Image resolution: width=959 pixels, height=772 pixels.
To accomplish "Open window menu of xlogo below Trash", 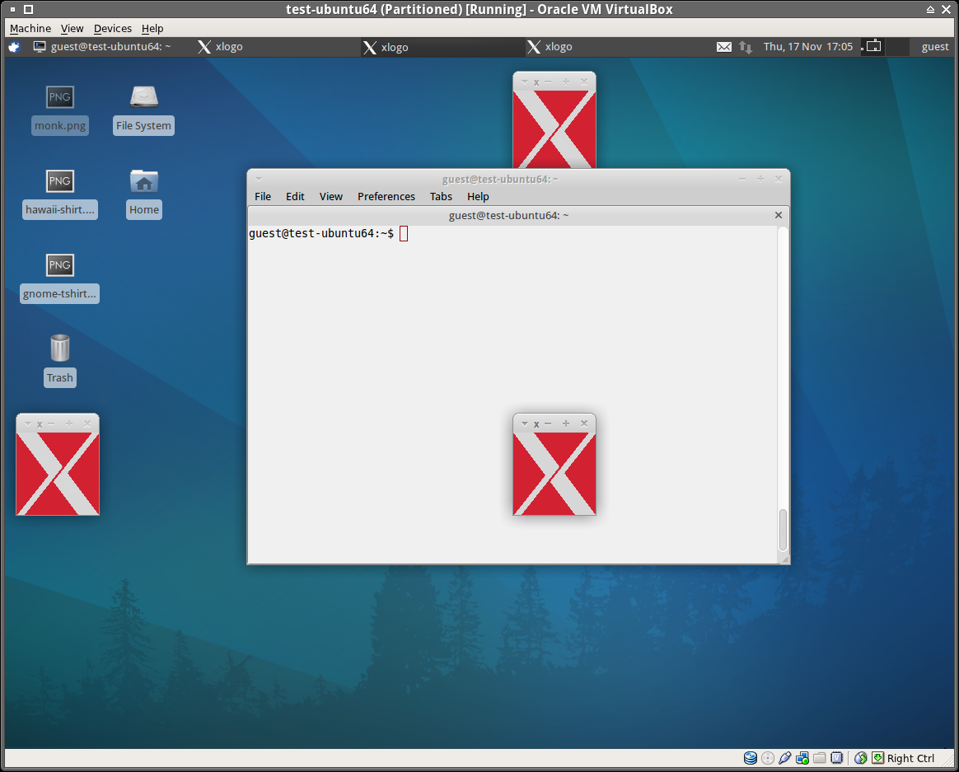I will [x=28, y=423].
